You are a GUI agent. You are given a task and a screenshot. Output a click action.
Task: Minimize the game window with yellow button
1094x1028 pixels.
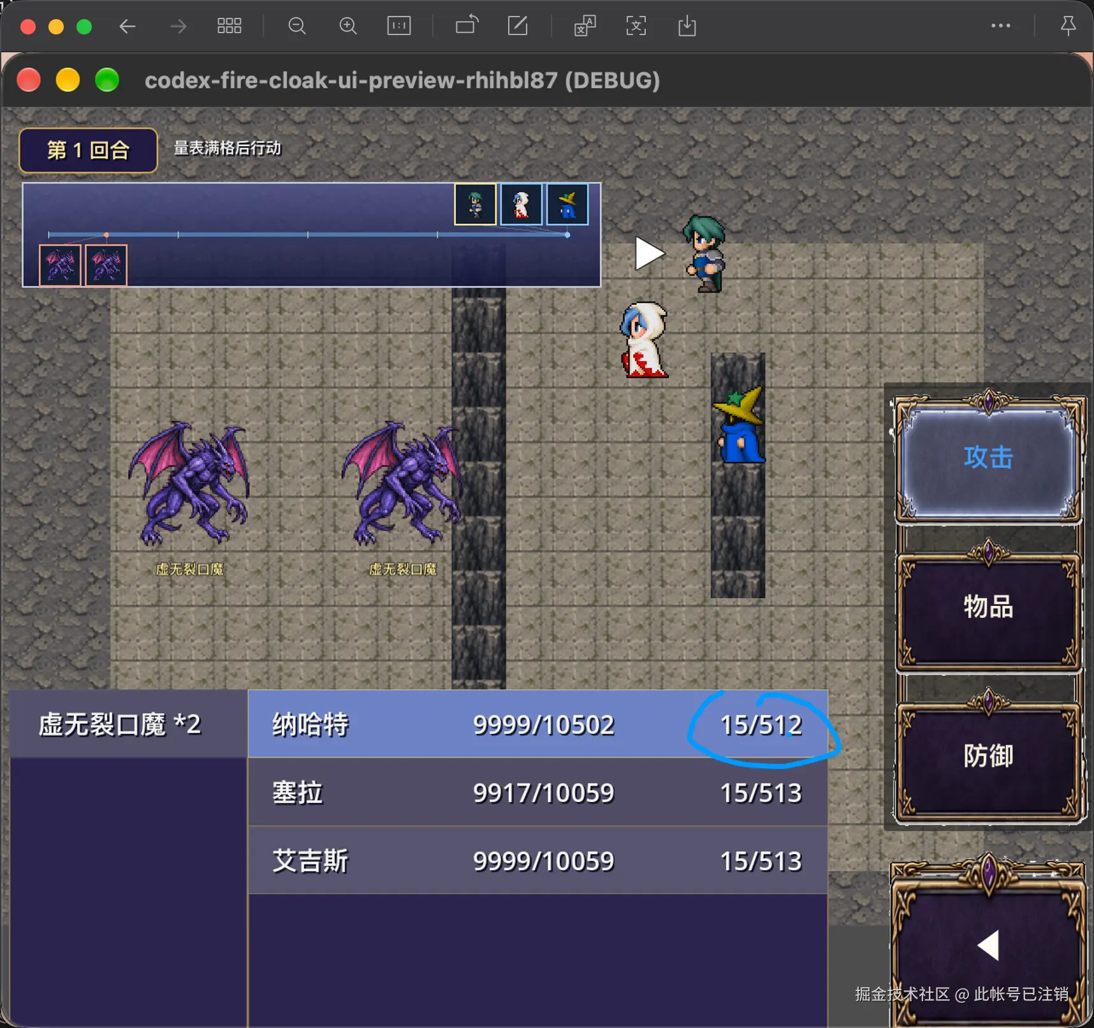click(x=68, y=80)
